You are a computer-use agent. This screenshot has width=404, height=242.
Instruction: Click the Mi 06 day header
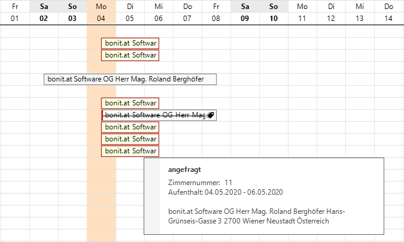159,12
